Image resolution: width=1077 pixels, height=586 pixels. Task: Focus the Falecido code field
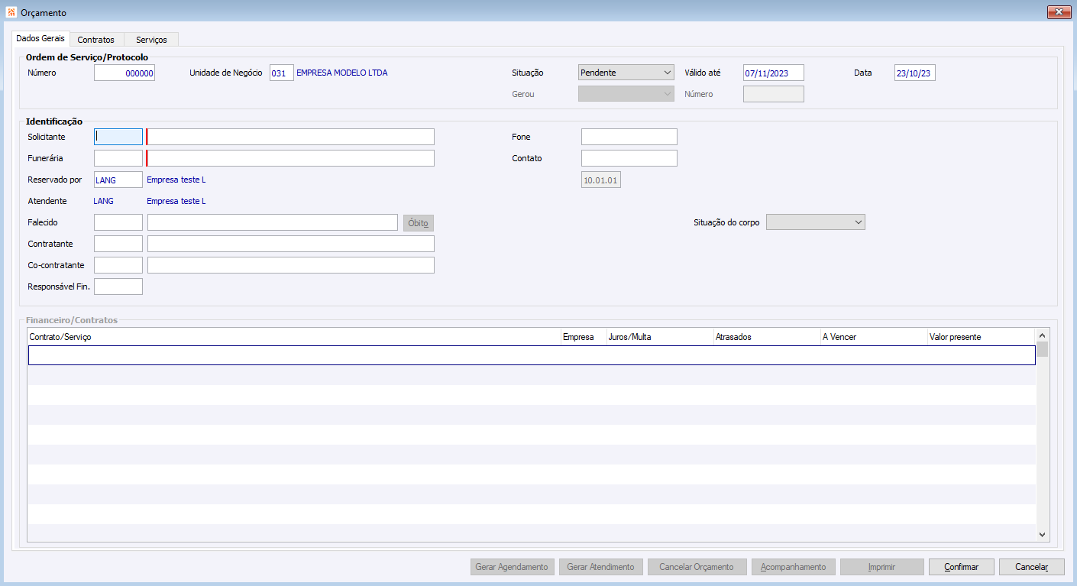click(118, 222)
